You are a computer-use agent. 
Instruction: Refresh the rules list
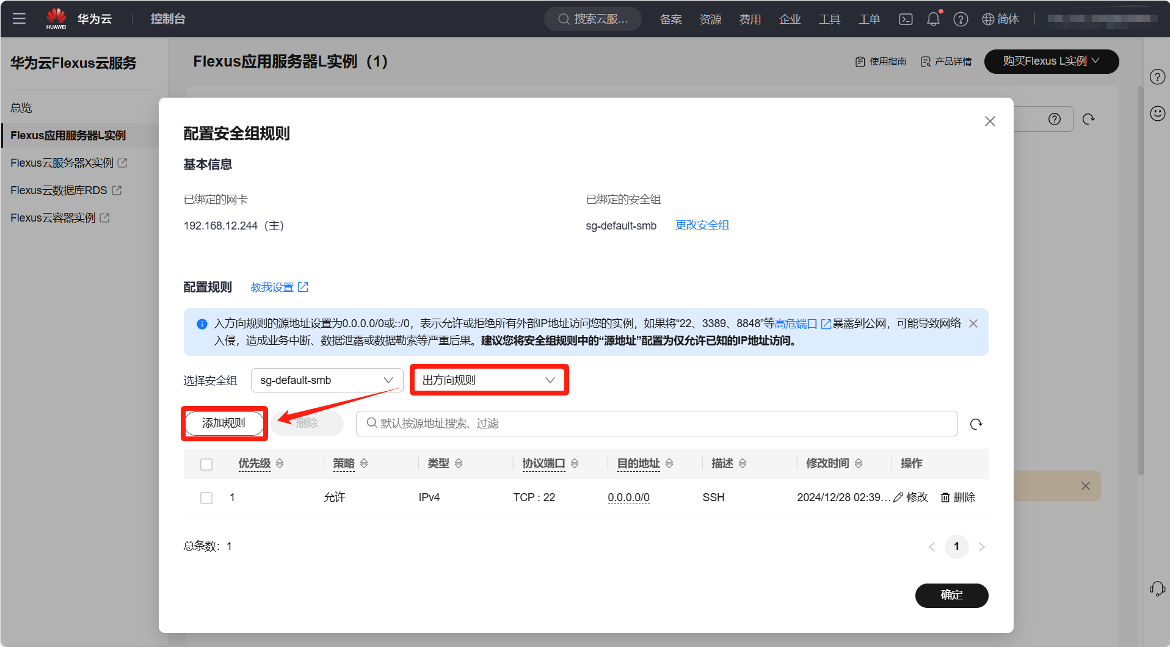976,424
